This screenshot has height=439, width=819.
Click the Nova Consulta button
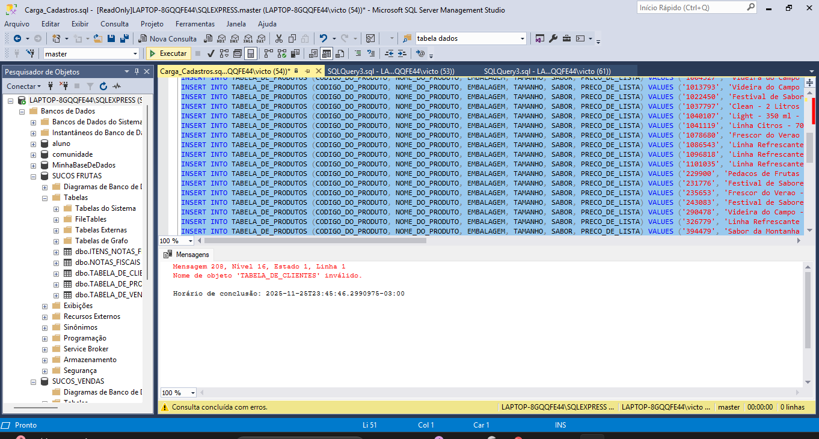[168, 38]
